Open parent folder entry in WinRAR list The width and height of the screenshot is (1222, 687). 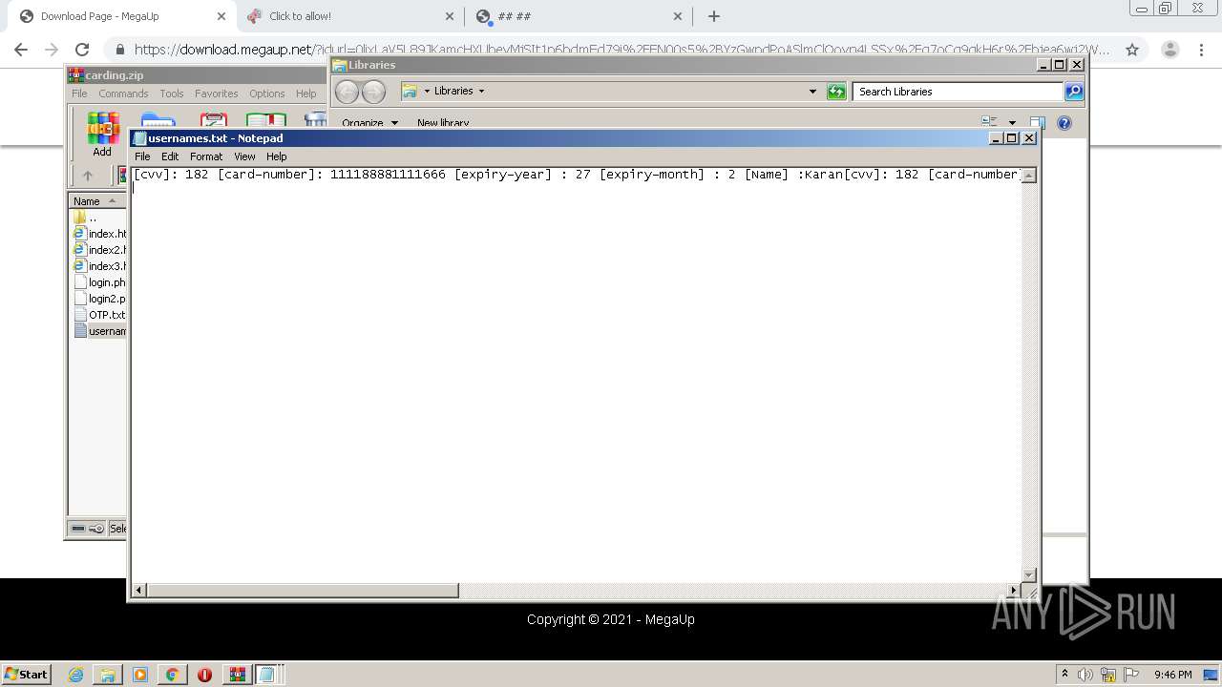[86, 218]
